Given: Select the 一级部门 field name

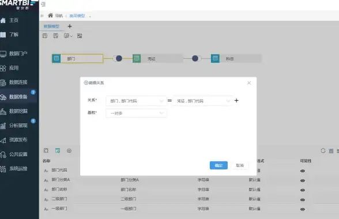Looking at the screenshot, I should 59,209.
